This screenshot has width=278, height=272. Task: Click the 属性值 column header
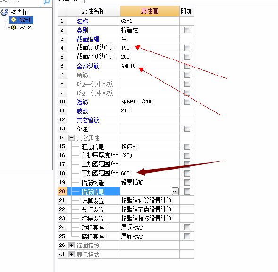[150, 11]
